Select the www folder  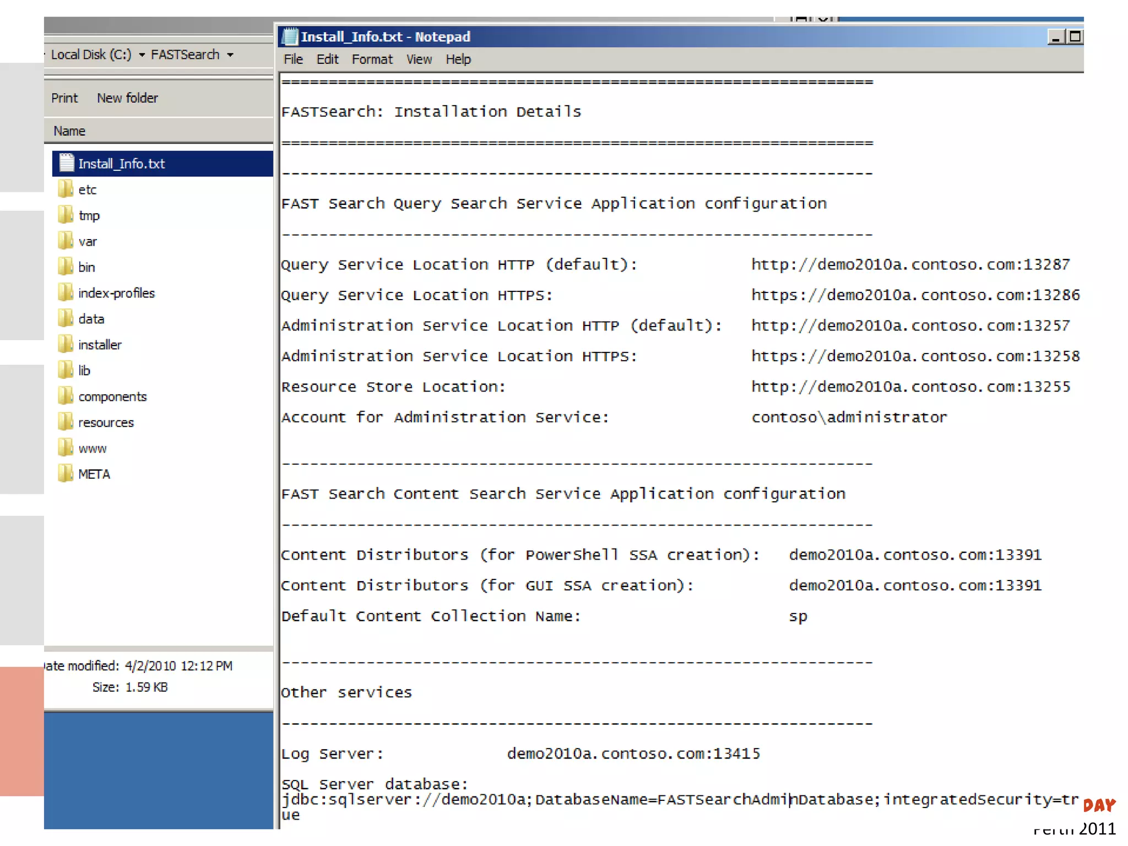92,448
